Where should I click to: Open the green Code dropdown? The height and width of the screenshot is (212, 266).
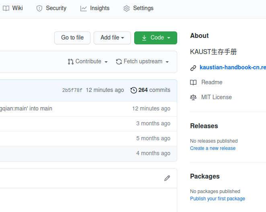pos(156,38)
